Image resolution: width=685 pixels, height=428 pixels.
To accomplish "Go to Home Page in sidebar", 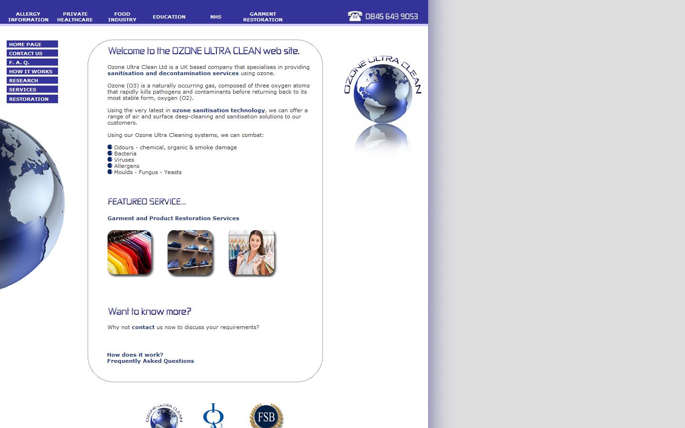I will tap(32, 44).
